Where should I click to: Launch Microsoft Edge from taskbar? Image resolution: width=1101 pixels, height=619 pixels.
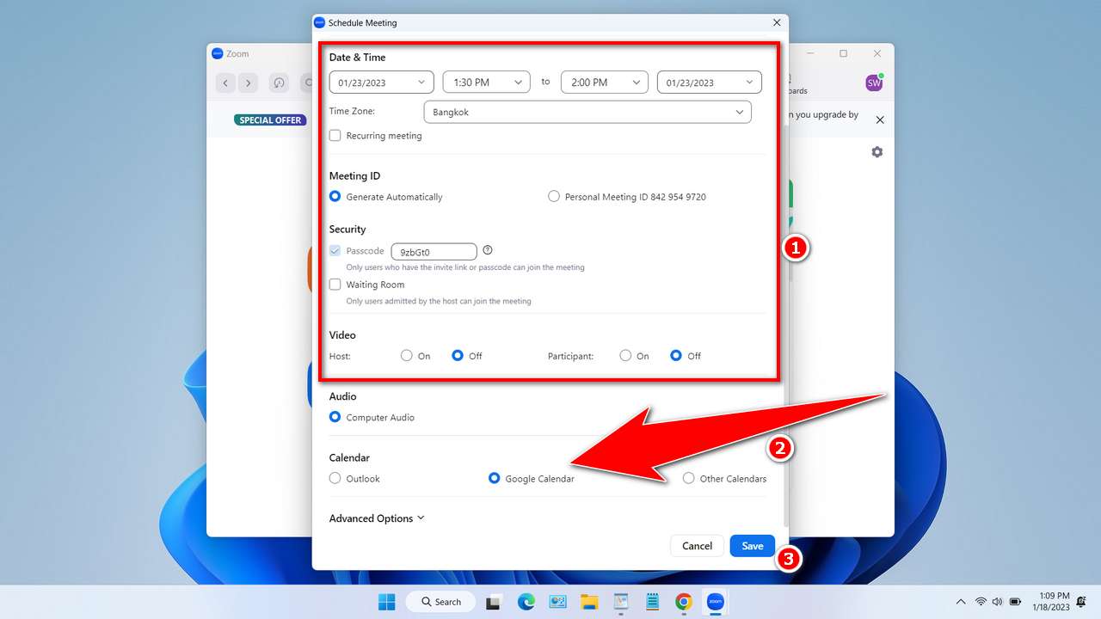[x=526, y=602]
